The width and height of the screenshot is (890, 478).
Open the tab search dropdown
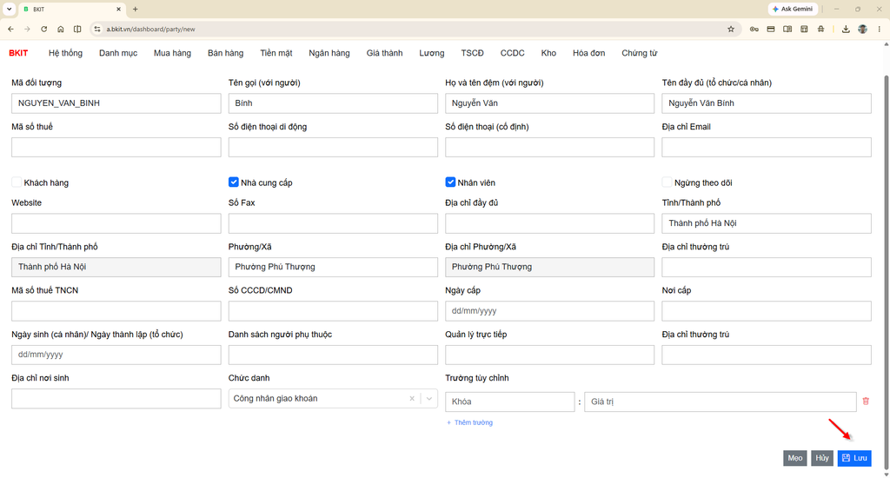pyautogui.click(x=9, y=9)
